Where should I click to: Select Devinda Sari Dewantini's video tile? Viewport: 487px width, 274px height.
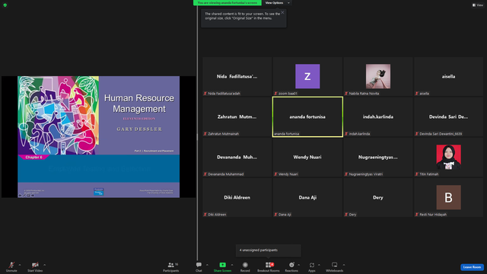448,116
